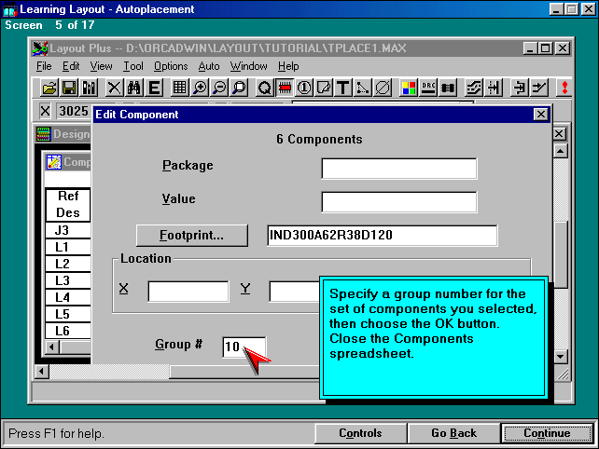Viewport: 599px width, 449px height.
Task: Click the Save floppy disk icon
Action: 69,88
